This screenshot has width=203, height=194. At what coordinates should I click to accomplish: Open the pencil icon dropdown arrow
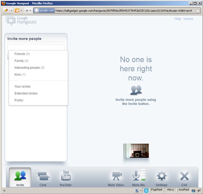pos(11,11)
